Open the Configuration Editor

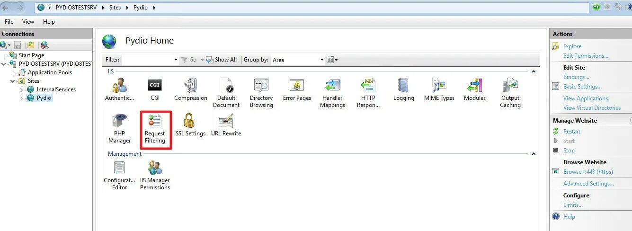pyautogui.click(x=119, y=176)
